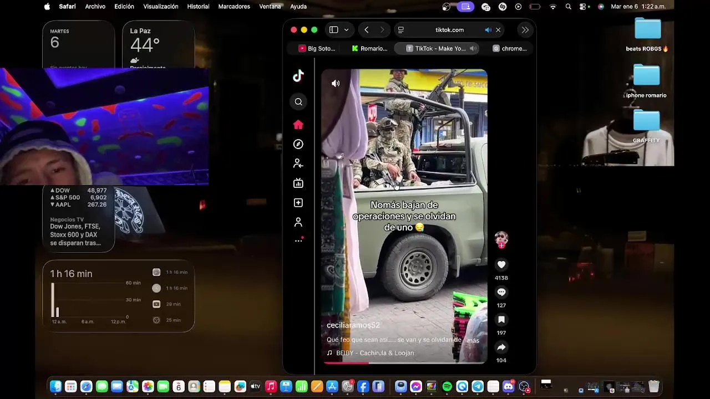Go back in Safari
The height and width of the screenshot is (399, 710).
click(x=367, y=30)
